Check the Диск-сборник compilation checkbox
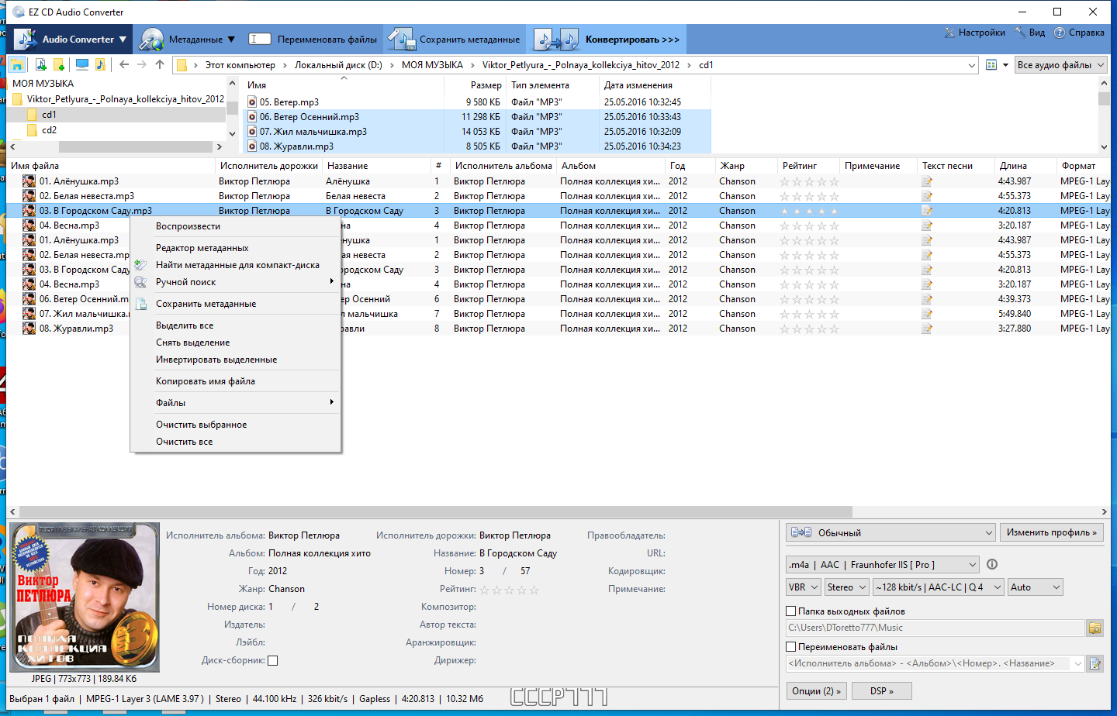The image size is (1117, 716). [273, 661]
